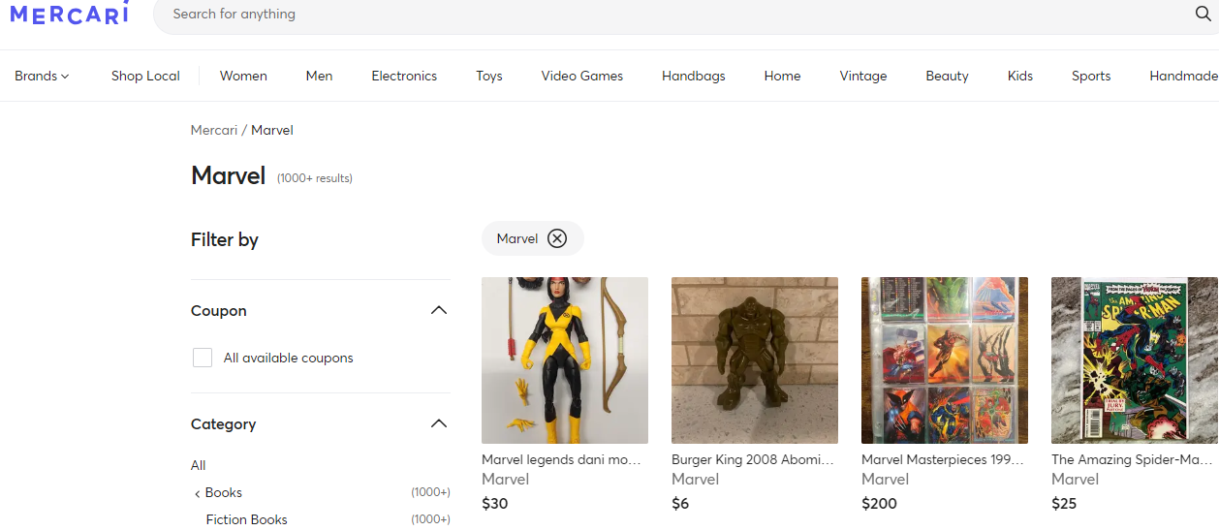Open the Beauty category
The height and width of the screenshot is (531, 1219).
click(x=947, y=76)
